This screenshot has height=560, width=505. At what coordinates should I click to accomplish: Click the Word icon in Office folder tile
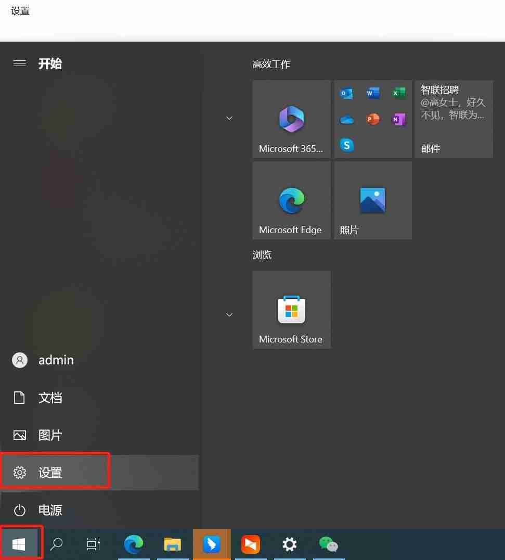click(372, 94)
